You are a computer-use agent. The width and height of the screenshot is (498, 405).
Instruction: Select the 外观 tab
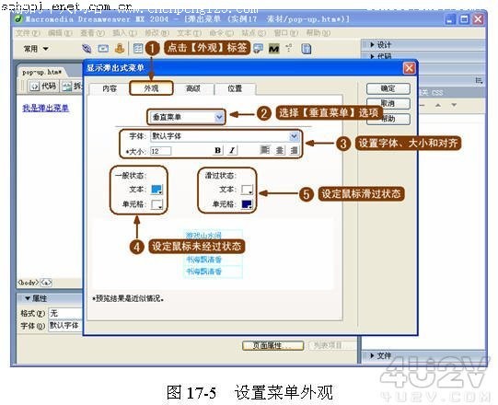(151, 88)
